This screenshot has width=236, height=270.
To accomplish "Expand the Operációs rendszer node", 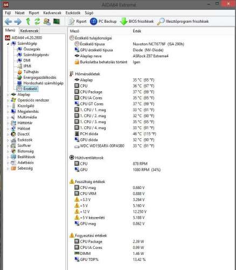I will coord(8,100).
